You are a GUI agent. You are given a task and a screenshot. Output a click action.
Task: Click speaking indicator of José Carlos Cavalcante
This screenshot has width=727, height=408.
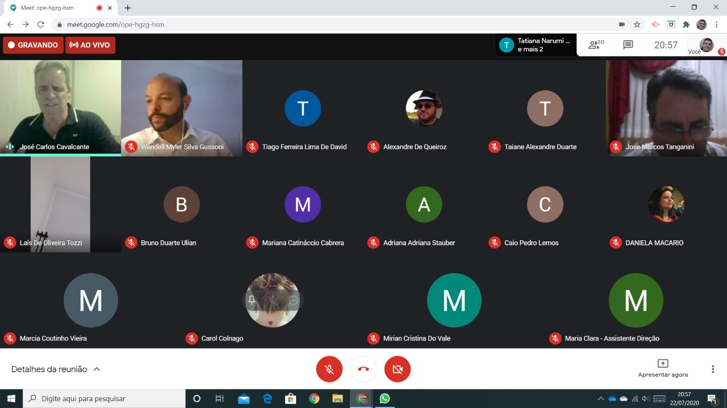click(x=10, y=147)
